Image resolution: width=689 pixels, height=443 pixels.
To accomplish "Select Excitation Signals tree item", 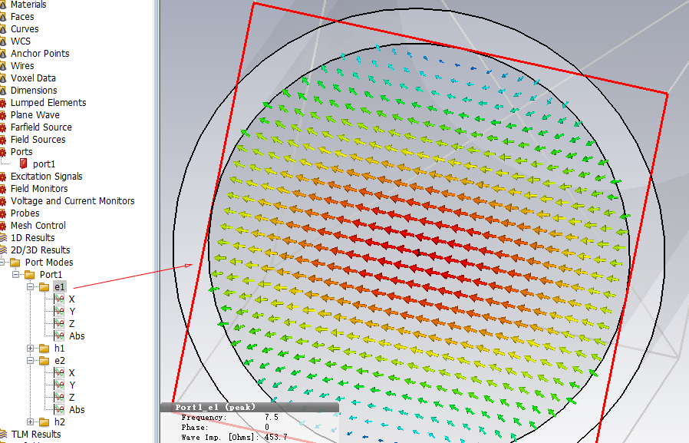I will point(47,177).
